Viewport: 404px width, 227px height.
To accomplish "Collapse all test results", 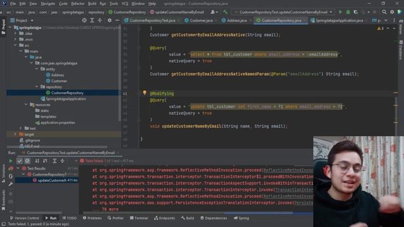I will coord(62,161).
